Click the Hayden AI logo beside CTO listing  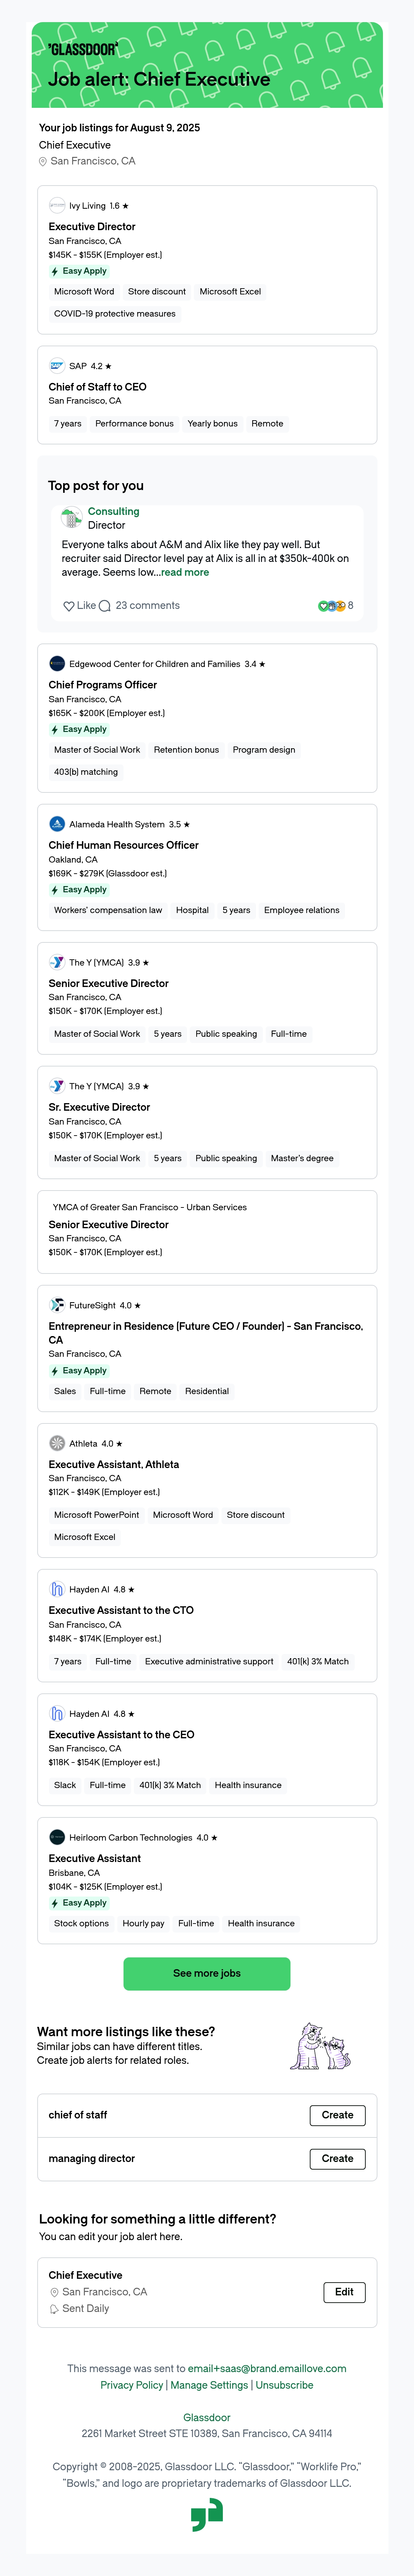coord(57,1589)
